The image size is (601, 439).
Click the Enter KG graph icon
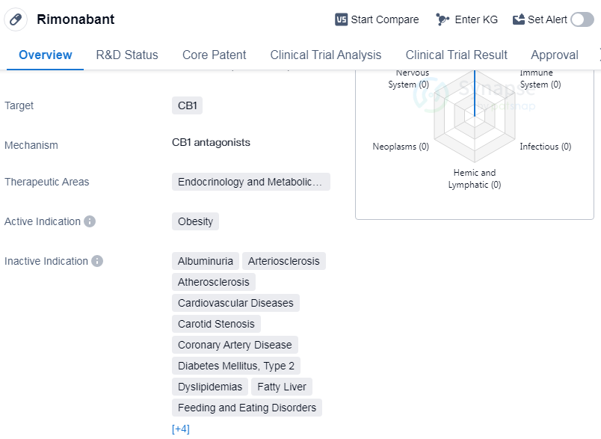point(443,19)
